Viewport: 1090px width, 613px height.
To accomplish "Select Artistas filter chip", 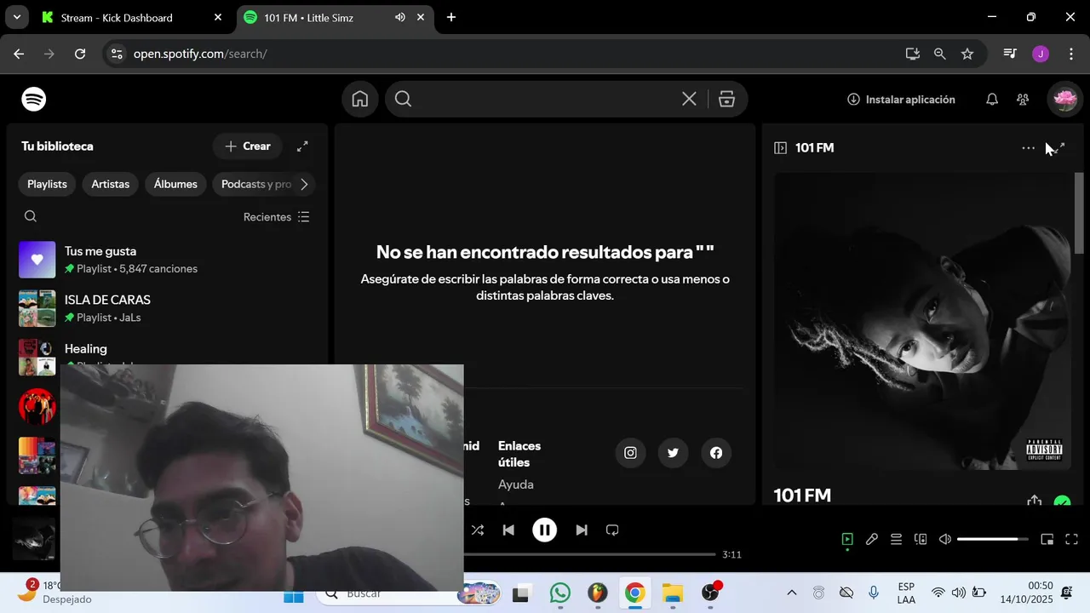I will click(111, 184).
